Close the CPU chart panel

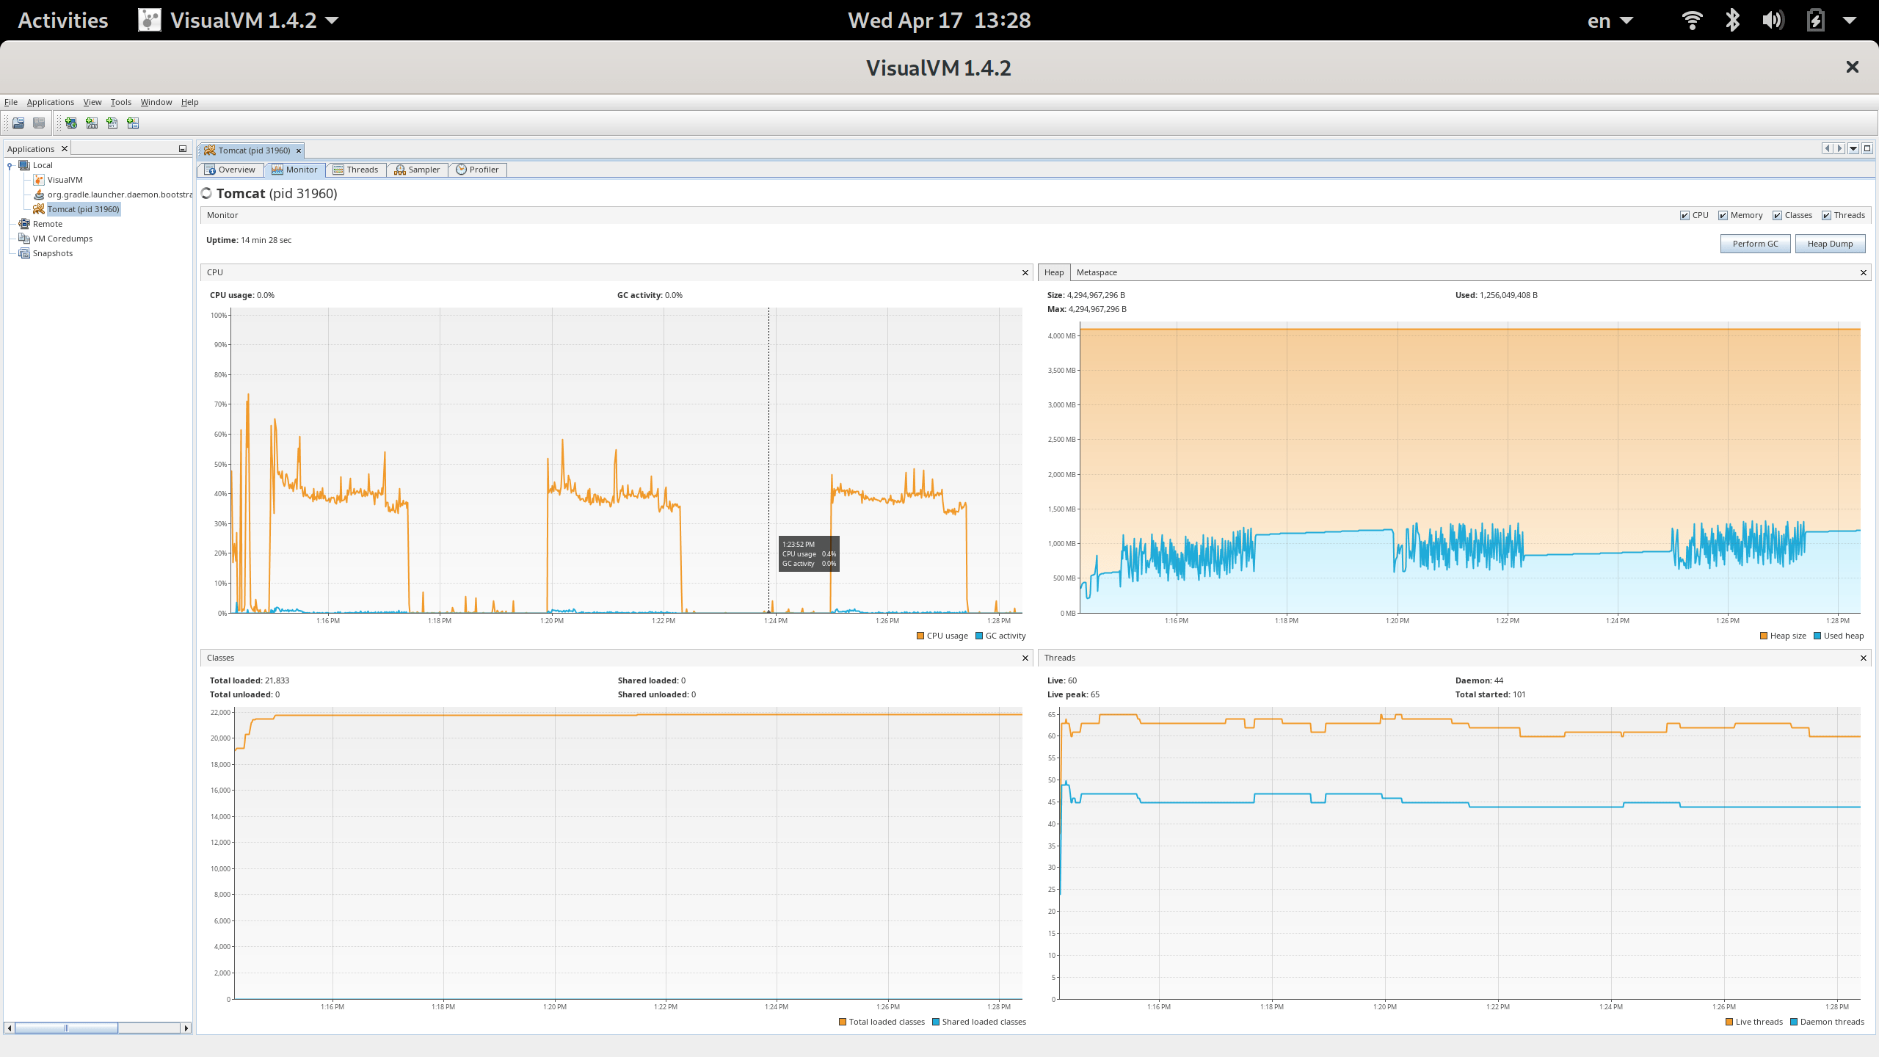(x=1025, y=273)
